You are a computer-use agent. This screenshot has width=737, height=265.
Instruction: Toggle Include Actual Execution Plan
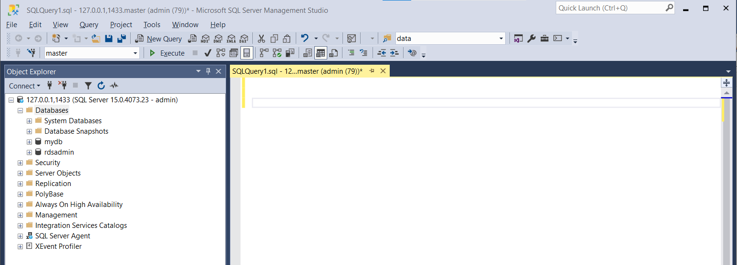coord(264,53)
